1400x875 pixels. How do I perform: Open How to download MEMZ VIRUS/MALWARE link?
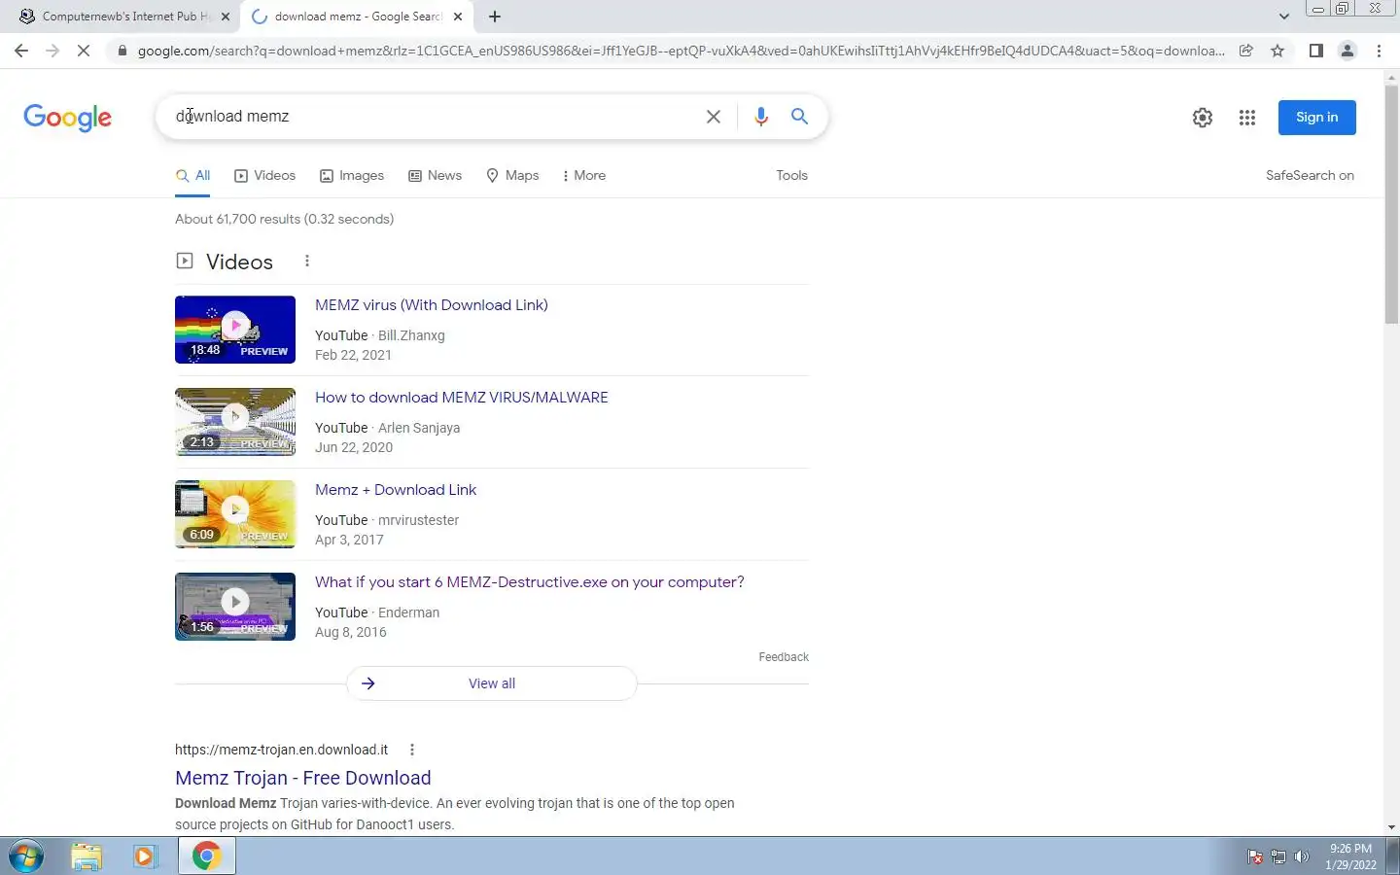[x=461, y=398]
